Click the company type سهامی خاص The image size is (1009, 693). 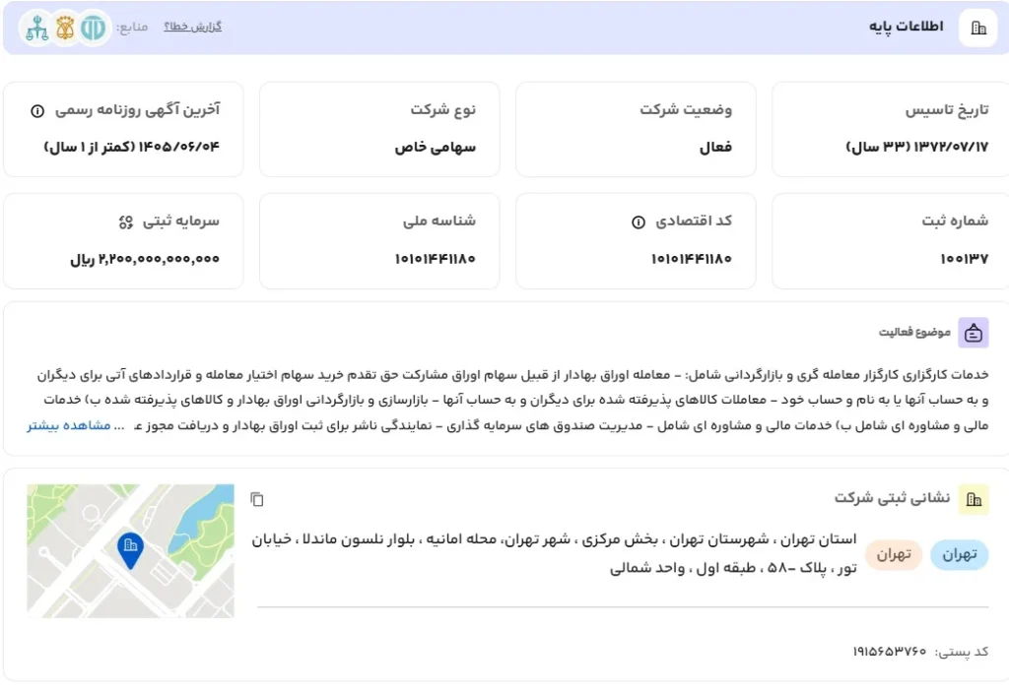pyautogui.click(x=435, y=148)
